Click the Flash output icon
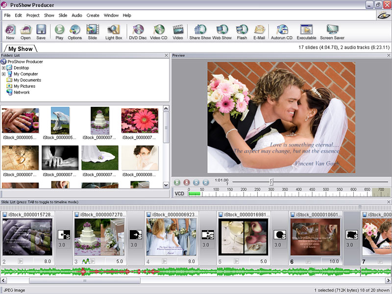The height and width of the screenshot is (294, 392). point(242,30)
